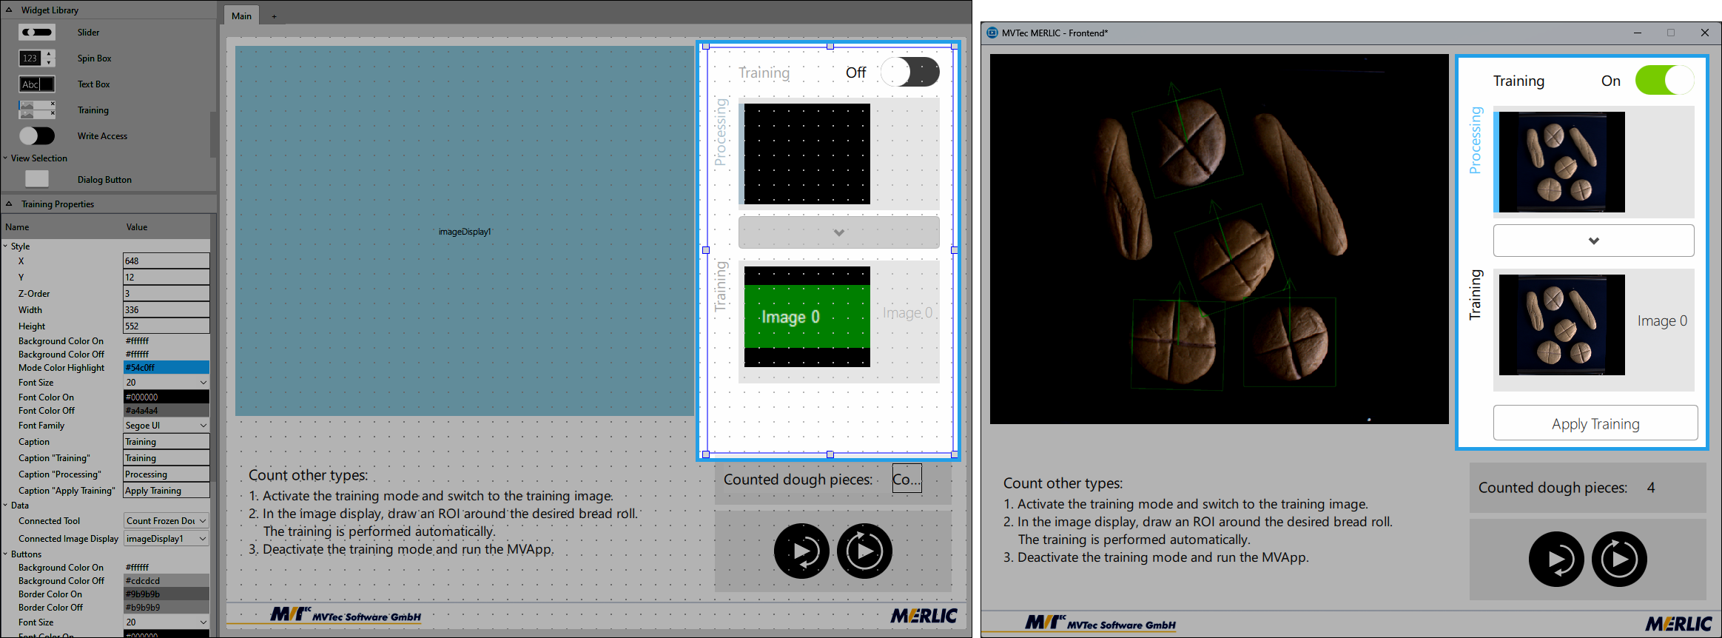Click the Height value field

[x=167, y=326]
